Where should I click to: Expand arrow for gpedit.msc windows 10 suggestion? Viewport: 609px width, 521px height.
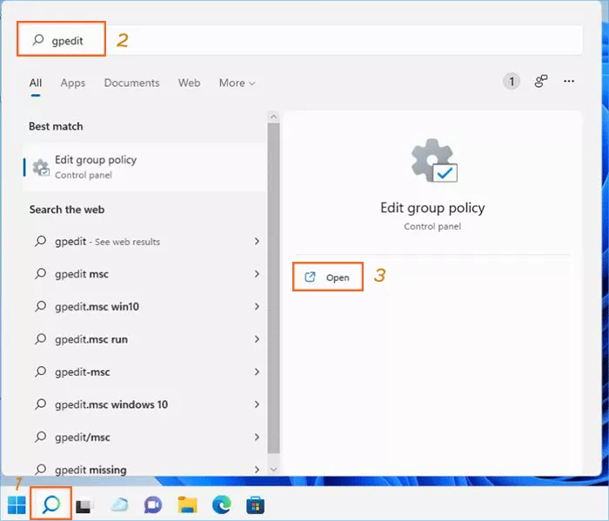point(257,404)
